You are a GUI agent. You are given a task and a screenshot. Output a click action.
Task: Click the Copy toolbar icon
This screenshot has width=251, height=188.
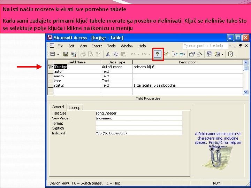(x=115, y=54)
